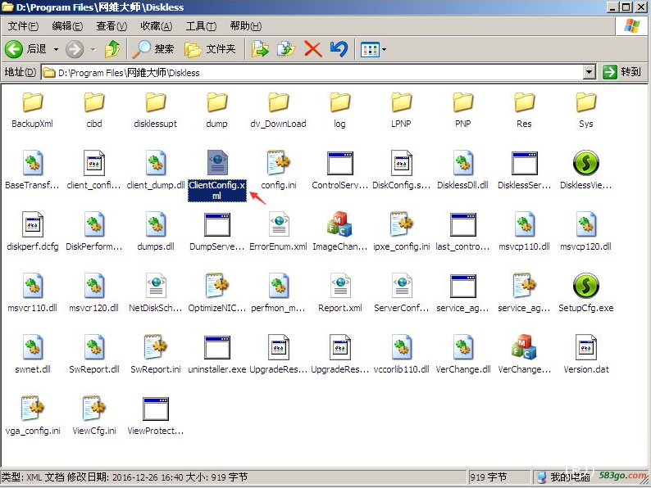
Task: Open the Search pane button
Action: click(153, 49)
